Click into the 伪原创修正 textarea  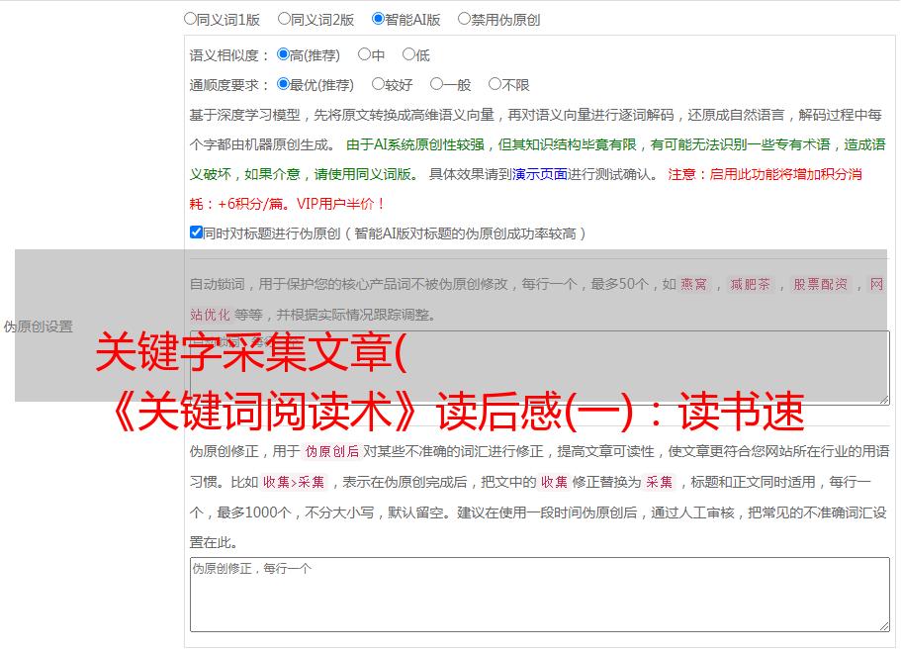pos(540,595)
